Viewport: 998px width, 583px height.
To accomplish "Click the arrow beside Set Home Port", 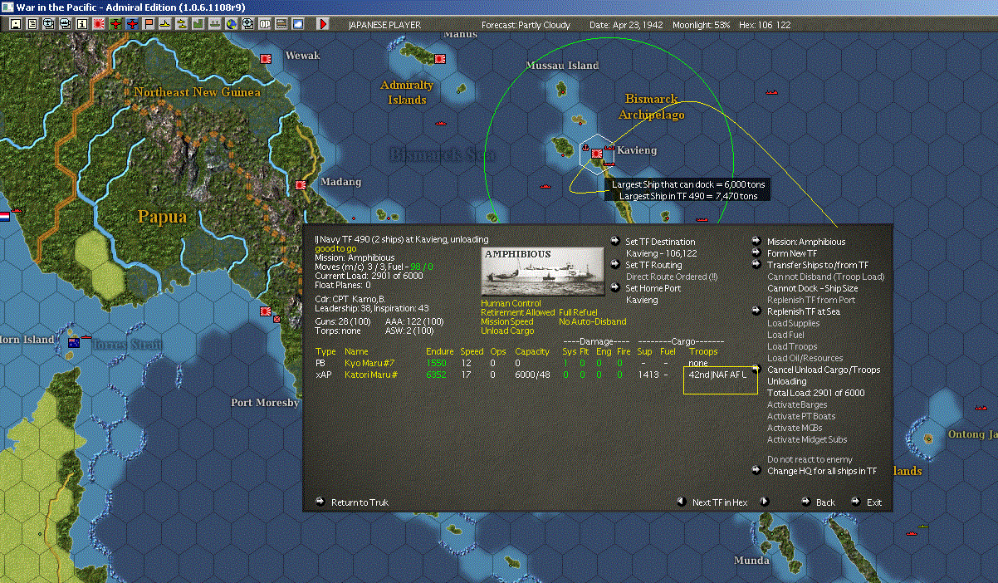I will [x=614, y=288].
